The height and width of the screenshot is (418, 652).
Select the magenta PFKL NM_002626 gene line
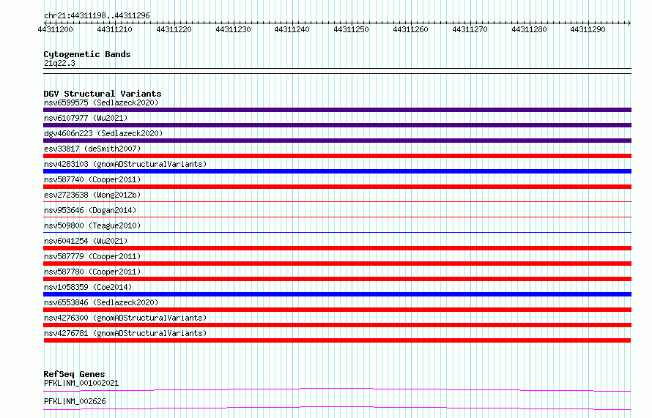(337, 408)
